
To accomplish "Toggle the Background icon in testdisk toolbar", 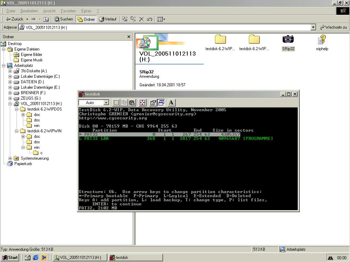I will tap(161, 102).
